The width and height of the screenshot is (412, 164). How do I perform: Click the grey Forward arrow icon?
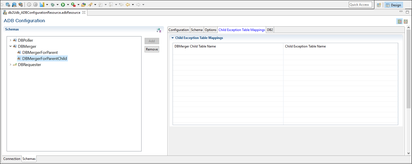click(x=138, y=5)
